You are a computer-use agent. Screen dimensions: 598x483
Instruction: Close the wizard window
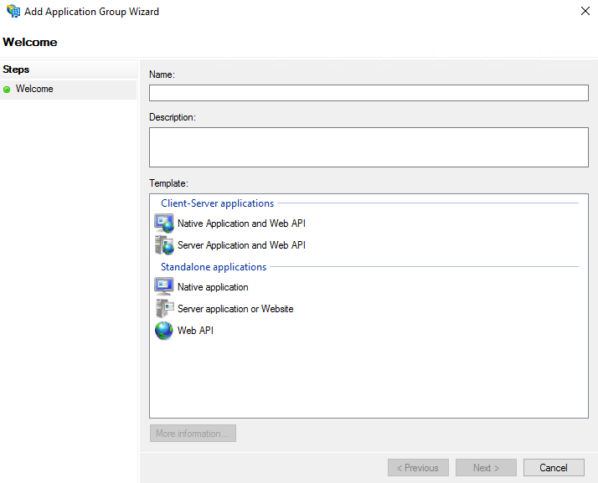[x=585, y=11]
